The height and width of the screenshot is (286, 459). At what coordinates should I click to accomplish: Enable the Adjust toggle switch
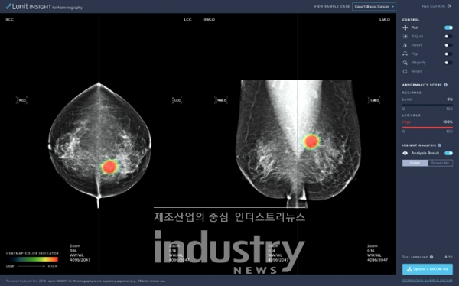click(x=448, y=36)
